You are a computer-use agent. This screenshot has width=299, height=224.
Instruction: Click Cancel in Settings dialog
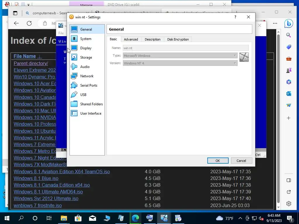pyautogui.click(x=241, y=161)
